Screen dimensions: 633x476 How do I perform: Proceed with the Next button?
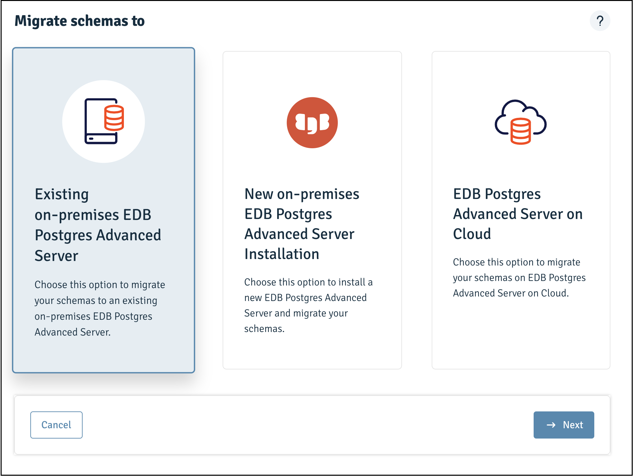point(564,425)
